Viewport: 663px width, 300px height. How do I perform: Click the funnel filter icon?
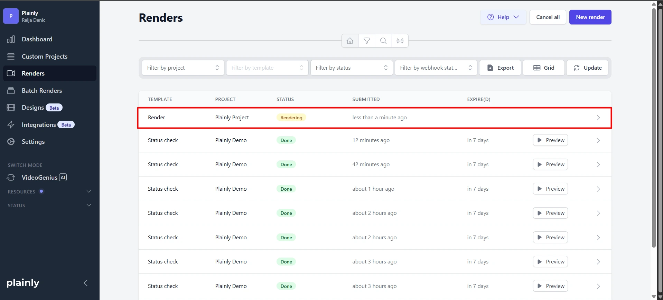click(x=367, y=41)
